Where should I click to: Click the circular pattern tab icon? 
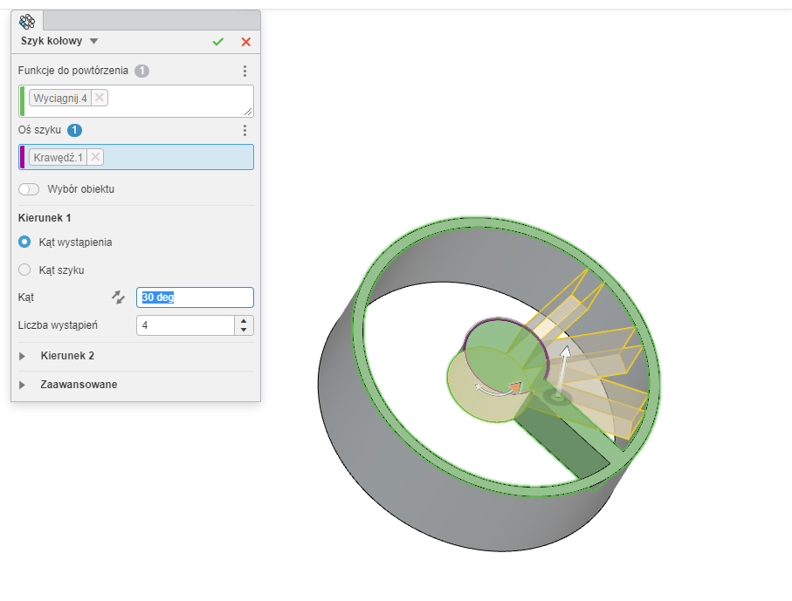27,22
